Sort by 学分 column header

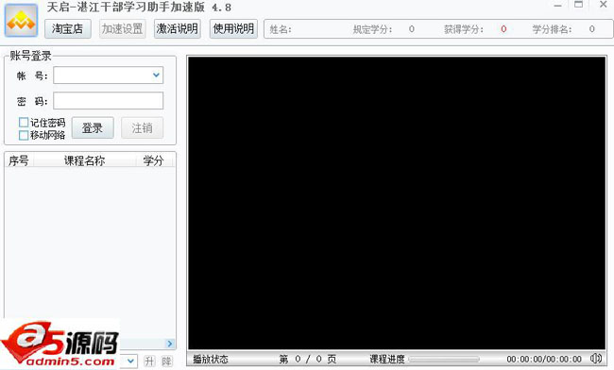[153, 160]
